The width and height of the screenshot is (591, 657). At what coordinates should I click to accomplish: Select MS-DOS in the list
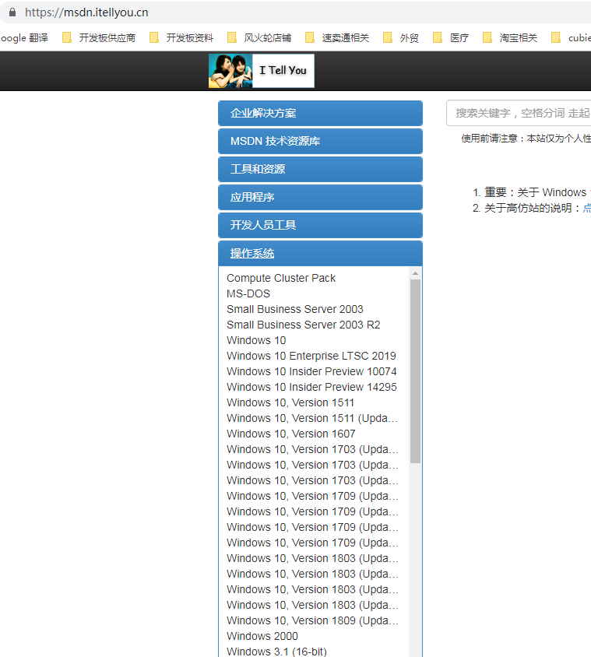tap(248, 293)
